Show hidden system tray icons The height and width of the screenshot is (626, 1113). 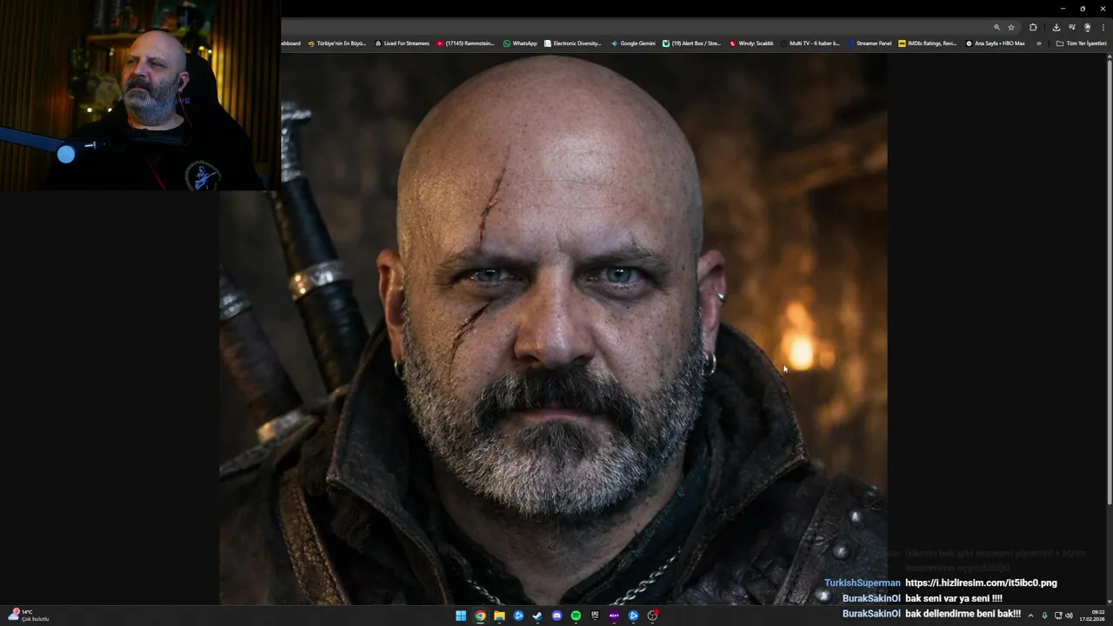coord(1031,616)
